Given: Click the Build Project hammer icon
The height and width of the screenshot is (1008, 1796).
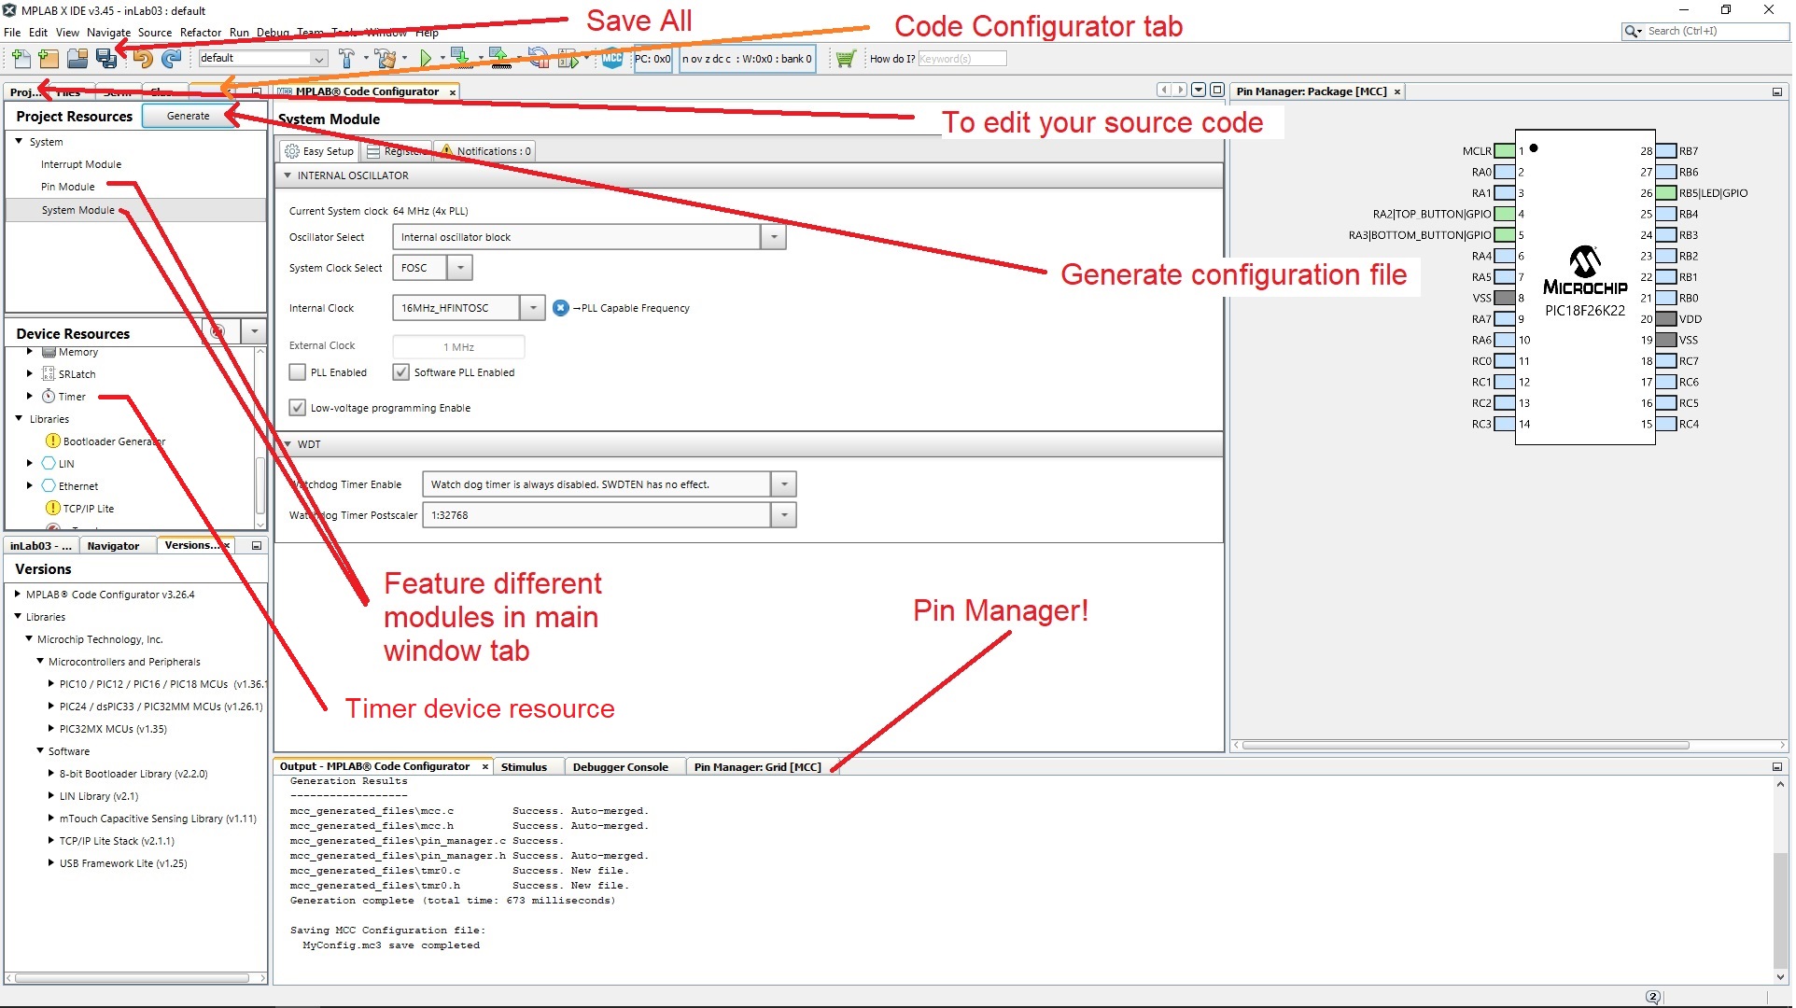Looking at the screenshot, I should [x=346, y=59].
